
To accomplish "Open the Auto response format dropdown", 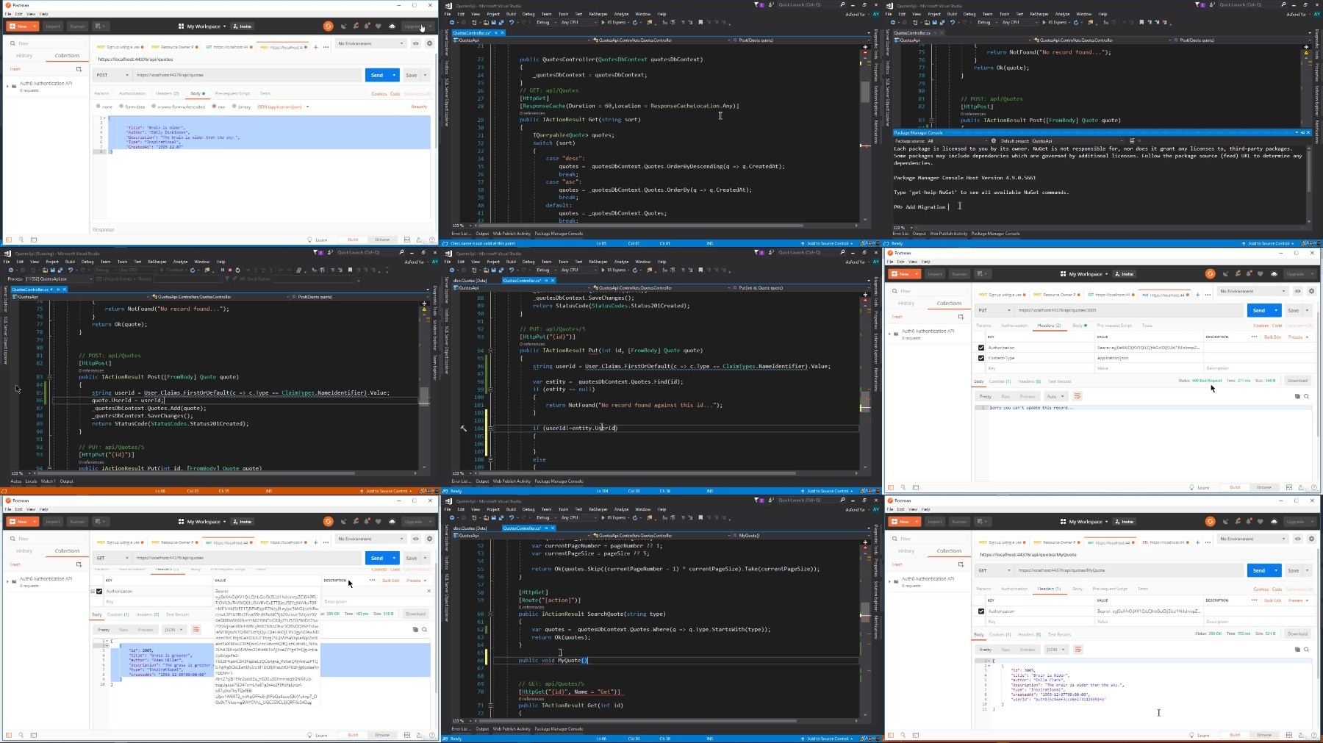I will [x=1055, y=396].
